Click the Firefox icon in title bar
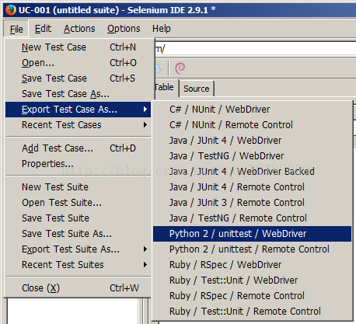The image size is (356, 324). [11, 10]
